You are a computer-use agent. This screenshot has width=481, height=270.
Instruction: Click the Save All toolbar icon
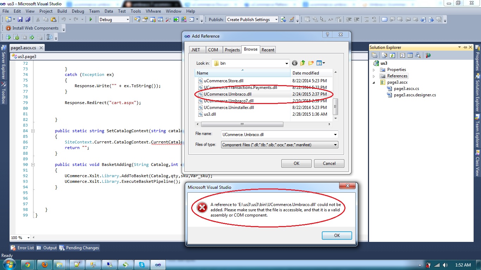click(x=28, y=20)
